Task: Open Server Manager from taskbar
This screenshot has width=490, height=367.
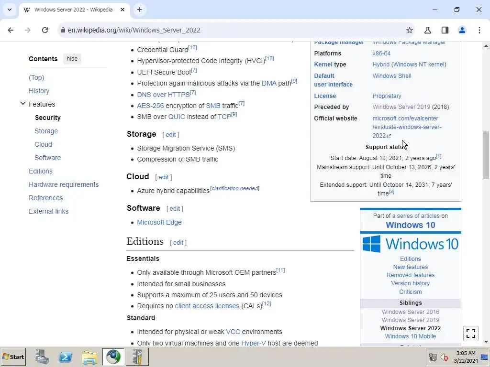Action: tap(42, 356)
